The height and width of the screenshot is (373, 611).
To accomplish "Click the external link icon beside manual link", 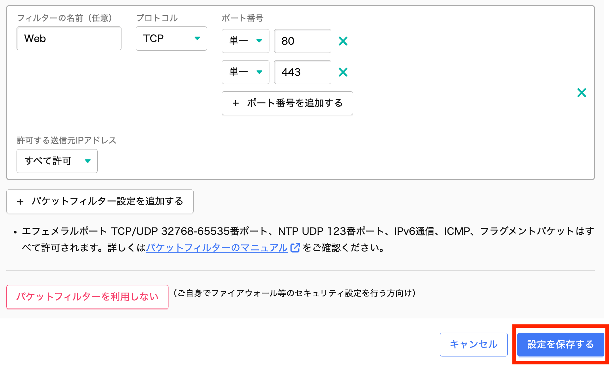I will click(x=295, y=248).
